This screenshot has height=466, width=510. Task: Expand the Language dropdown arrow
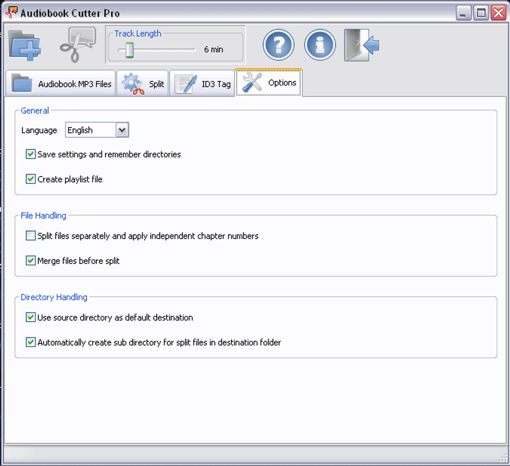(122, 130)
